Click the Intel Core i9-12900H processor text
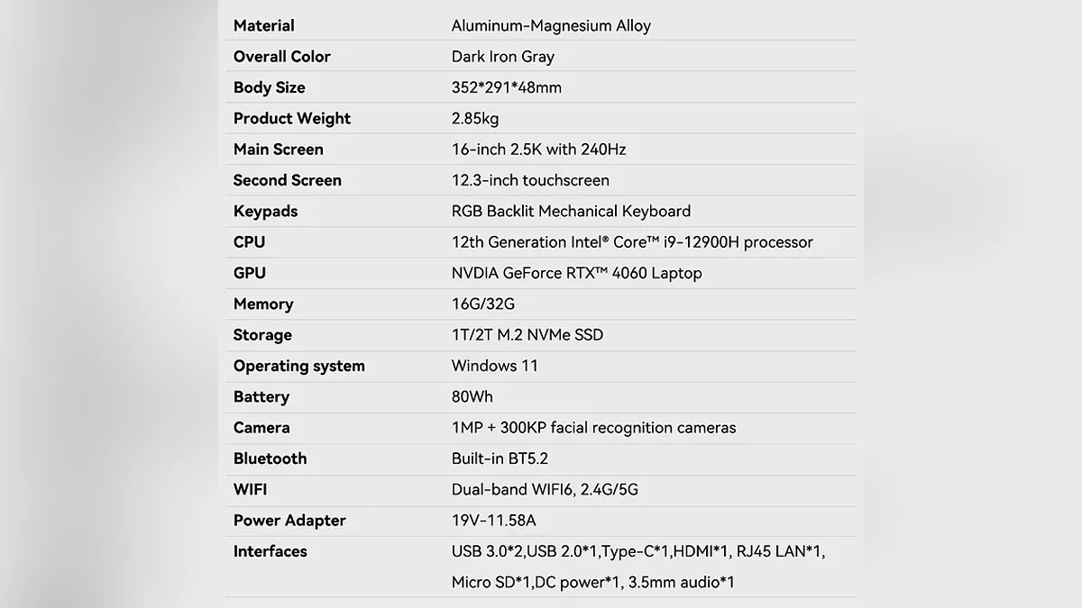 click(631, 241)
